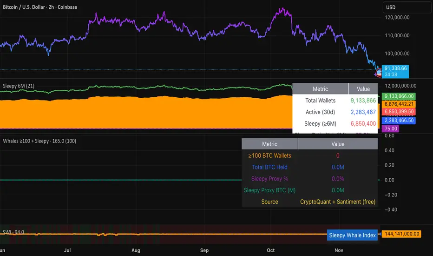Click the Aug label on the time axis

pyautogui.click(x=136, y=250)
